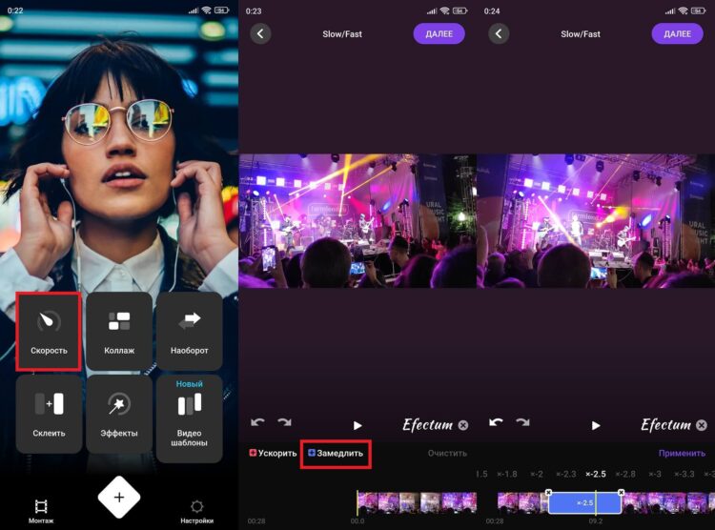Image resolution: width=715 pixels, height=530 pixels.
Task: Open the Настройки settings tab
Action: point(196,511)
